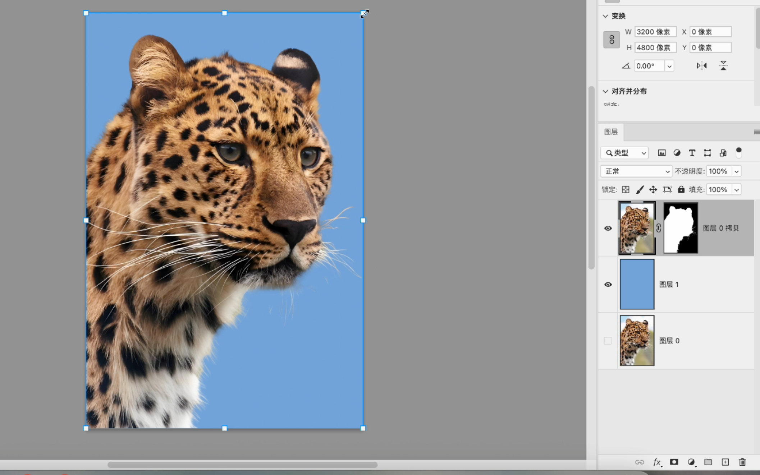Lock layer position with move icon
The width and height of the screenshot is (760, 475).
[653, 189]
